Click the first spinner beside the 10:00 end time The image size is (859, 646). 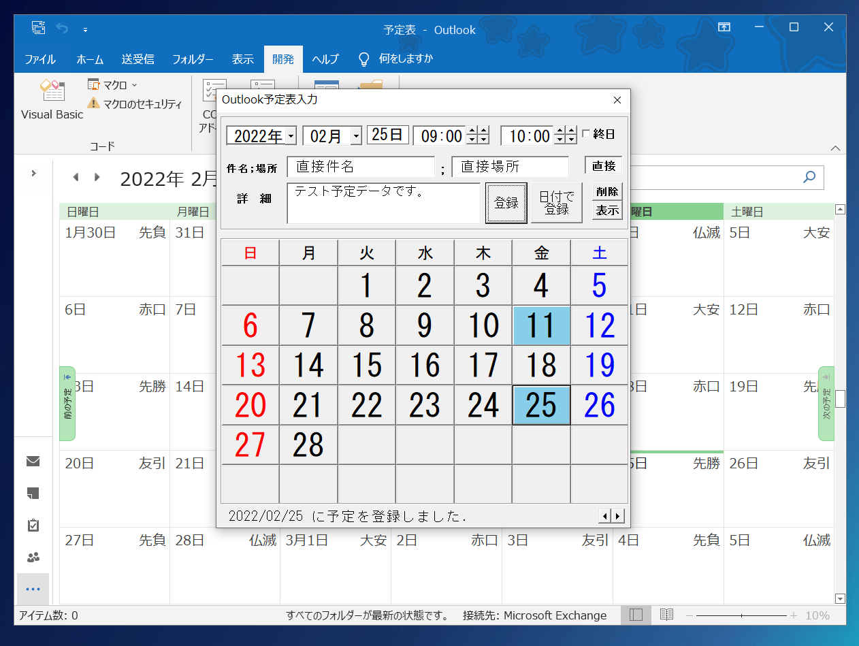560,135
